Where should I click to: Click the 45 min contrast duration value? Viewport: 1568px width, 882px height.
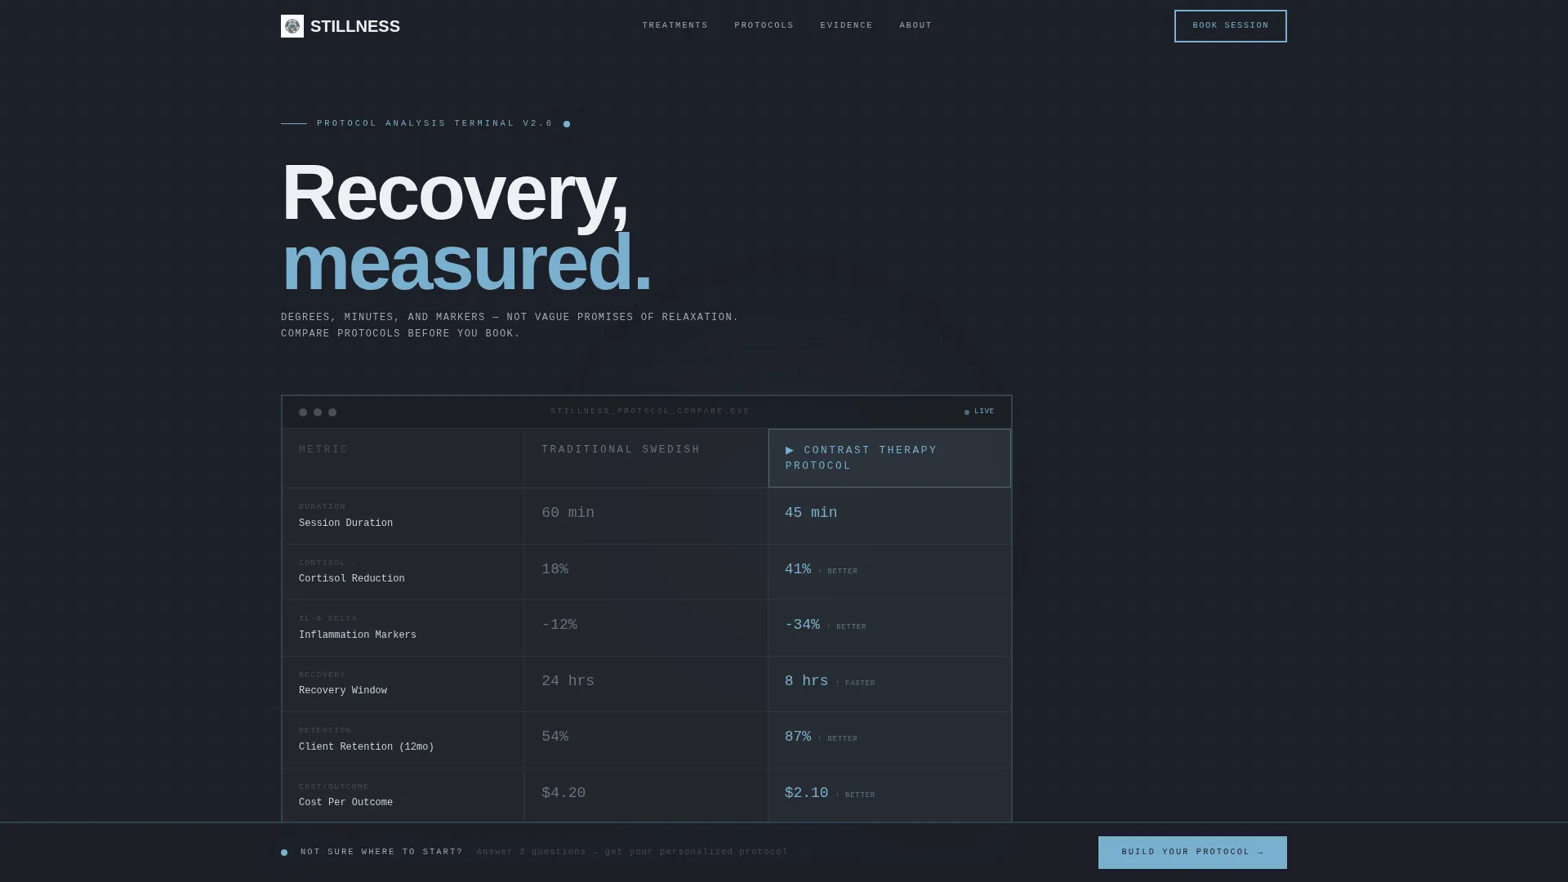[x=811, y=513]
